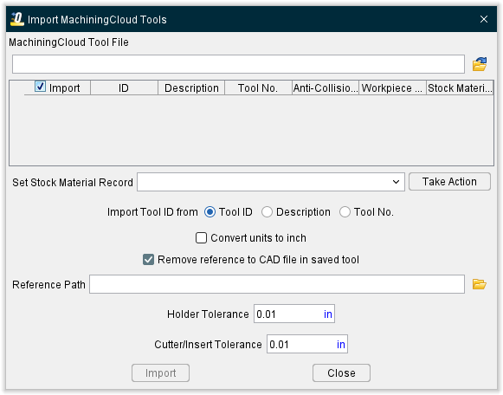Click the Anti-Collision column header
The image size is (503, 395).
click(x=326, y=87)
